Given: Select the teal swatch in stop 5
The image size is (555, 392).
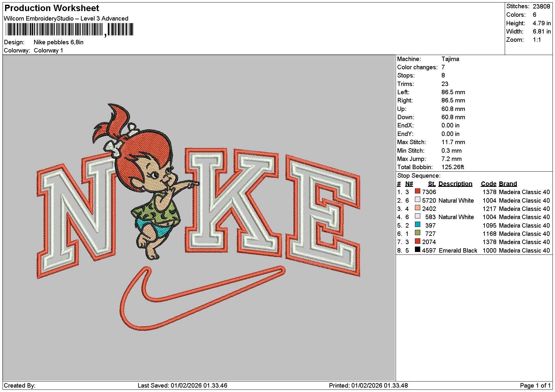Looking at the screenshot, I should [x=417, y=224].
